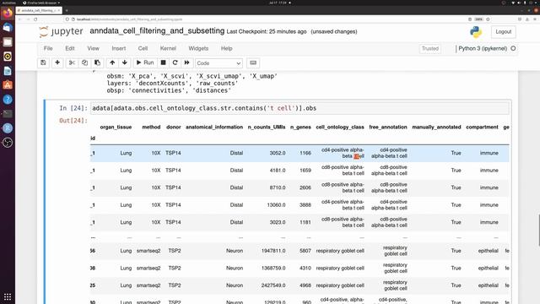Open the command palette keyboard icon
The image size is (540, 304).
(253, 62)
